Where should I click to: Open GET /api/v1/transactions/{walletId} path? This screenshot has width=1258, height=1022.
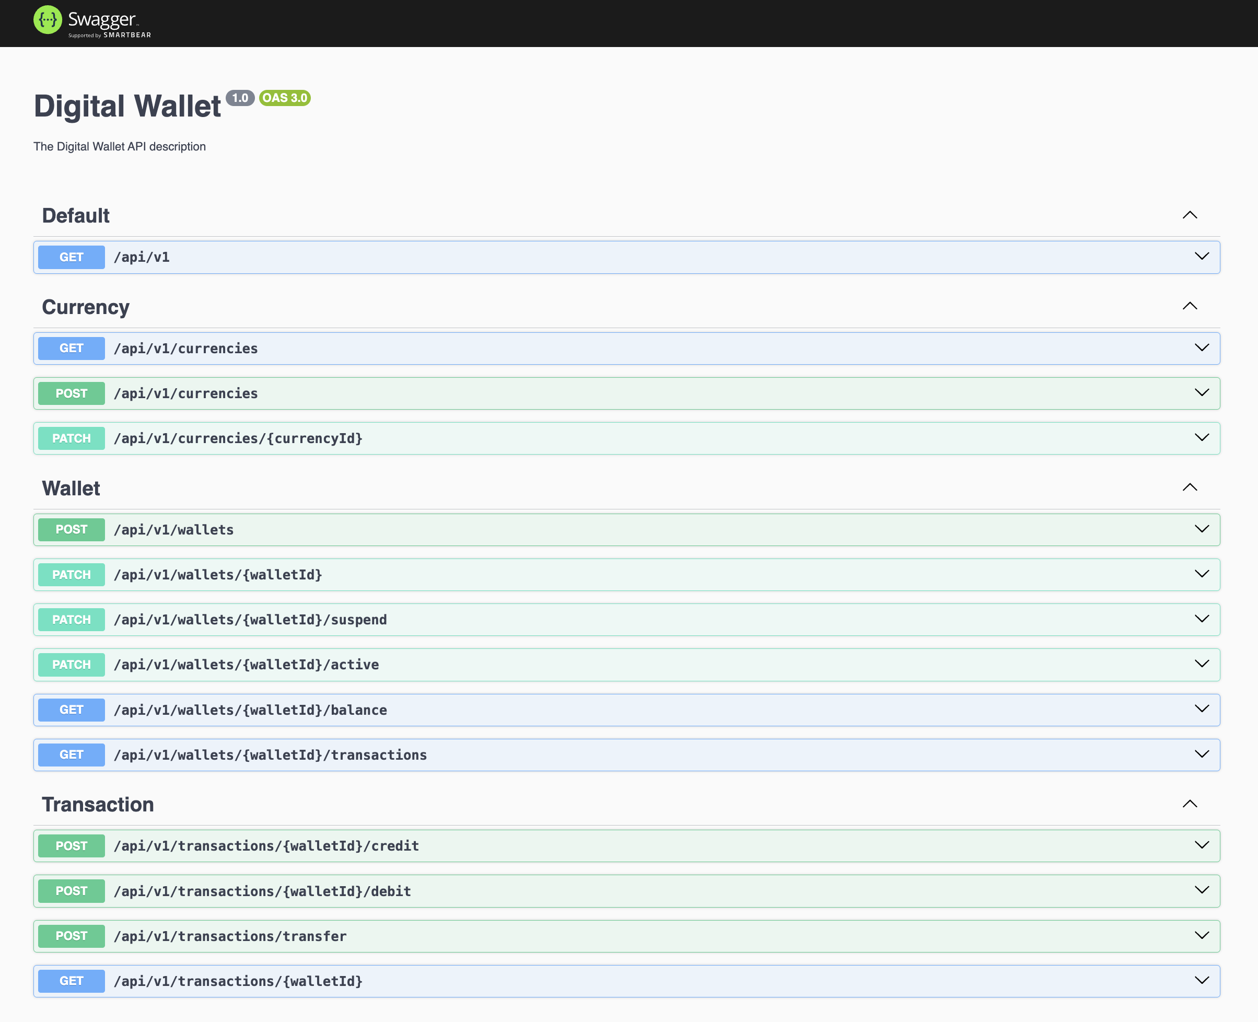[238, 981]
